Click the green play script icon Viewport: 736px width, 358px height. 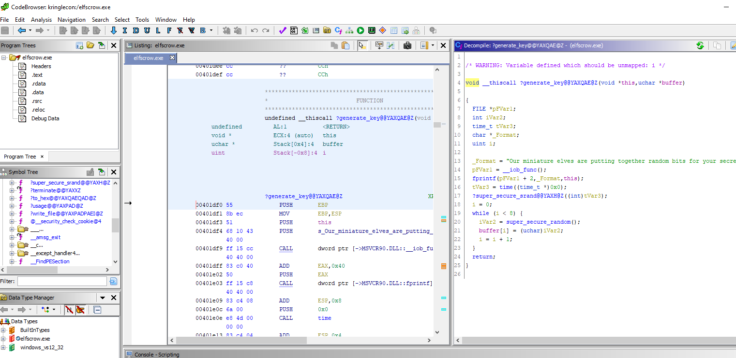(x=360, y=30)
